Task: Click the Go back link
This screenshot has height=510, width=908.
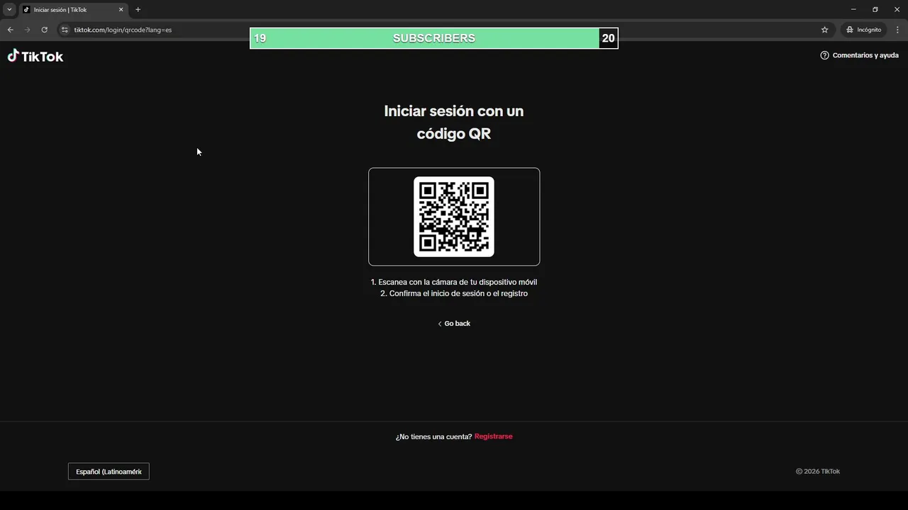Action: click(454, 324)
